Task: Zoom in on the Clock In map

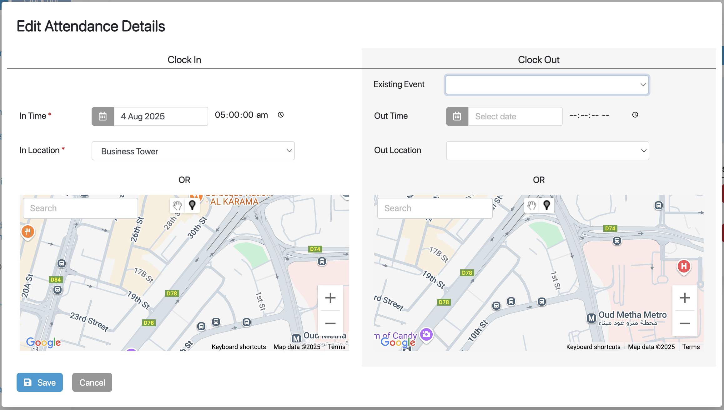Action: [x=330, y=298]
